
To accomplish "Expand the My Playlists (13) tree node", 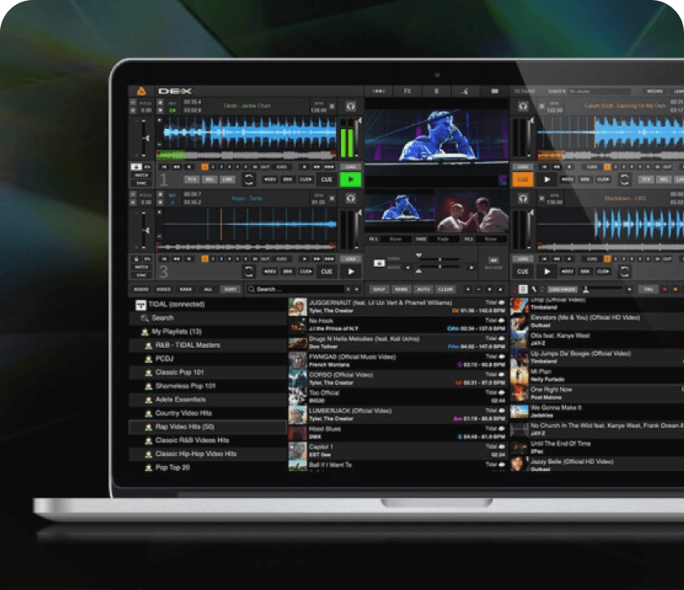I will coord(145,331).
